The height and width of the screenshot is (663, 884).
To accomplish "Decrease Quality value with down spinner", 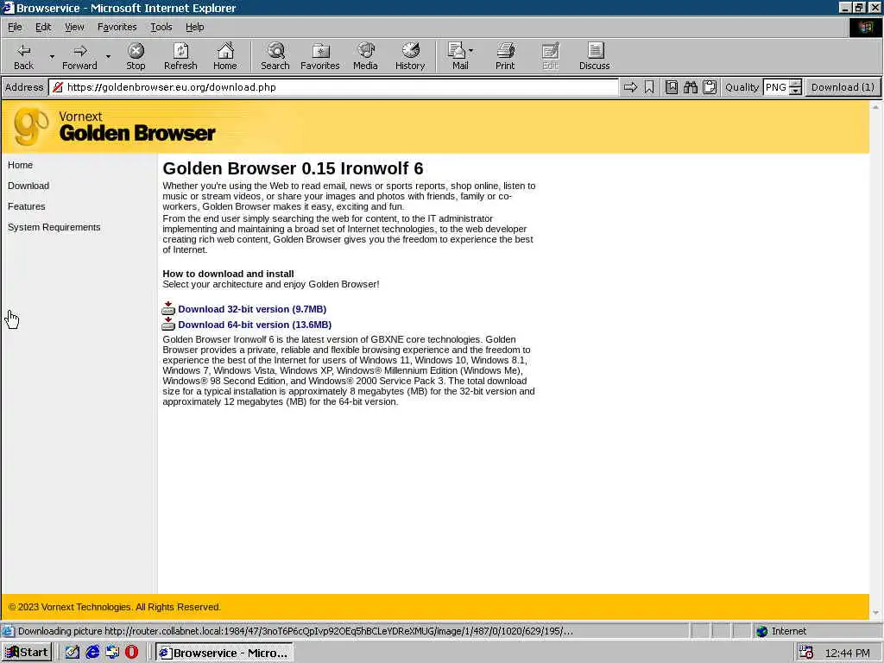I will coord(795,91).
